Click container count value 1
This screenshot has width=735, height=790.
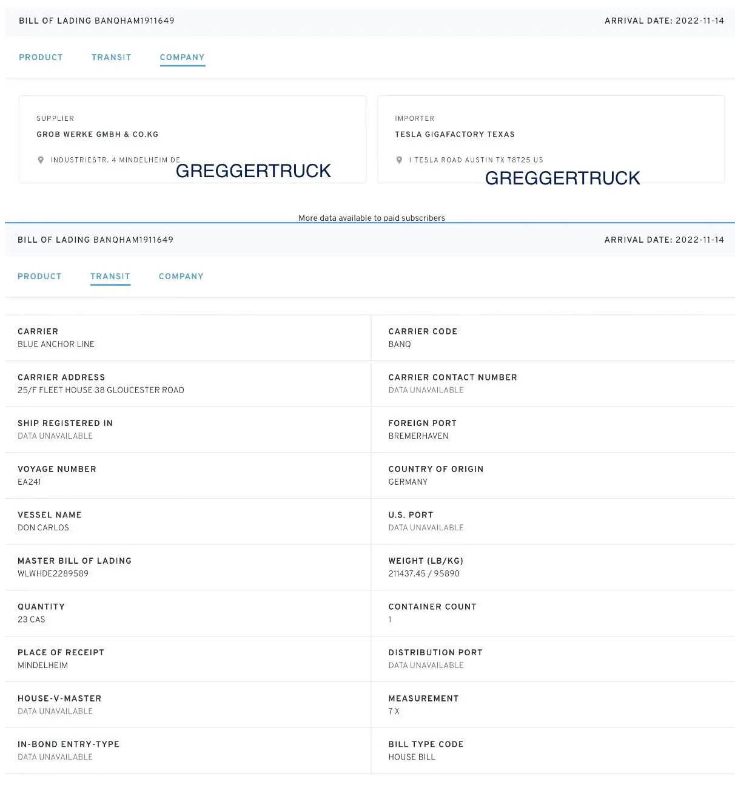pyautogui.click(x=390, y=620)
